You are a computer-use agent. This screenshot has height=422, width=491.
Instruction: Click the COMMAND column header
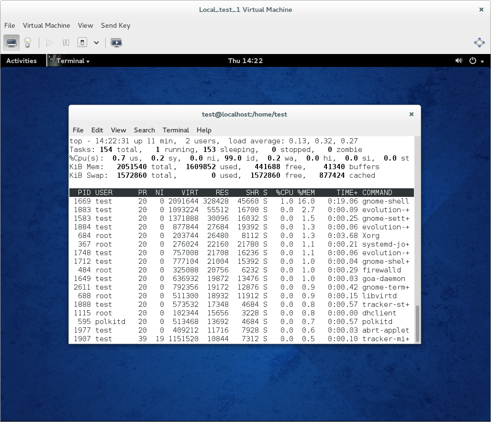click(377, 193)
